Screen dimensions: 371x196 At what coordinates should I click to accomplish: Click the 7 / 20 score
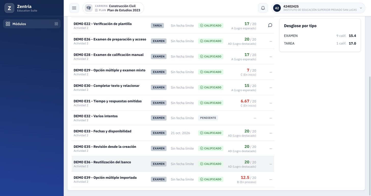251,70
